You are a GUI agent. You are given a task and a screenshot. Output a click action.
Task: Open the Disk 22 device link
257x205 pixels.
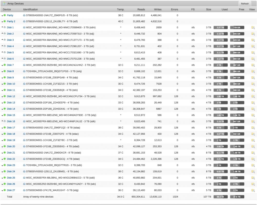pyautogui.click(x=11, y=159)
